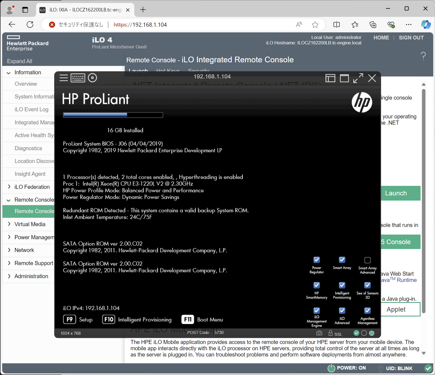Open the iLO help question mark
The width and height of the screenshot is (435, 375).
(423, 56)
